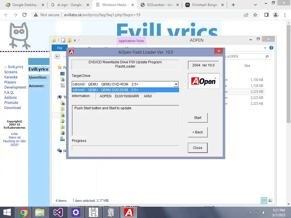The image size is (291, 218).
Task: Select the 1,150 KB file row
Action: (x=244, y=80)
